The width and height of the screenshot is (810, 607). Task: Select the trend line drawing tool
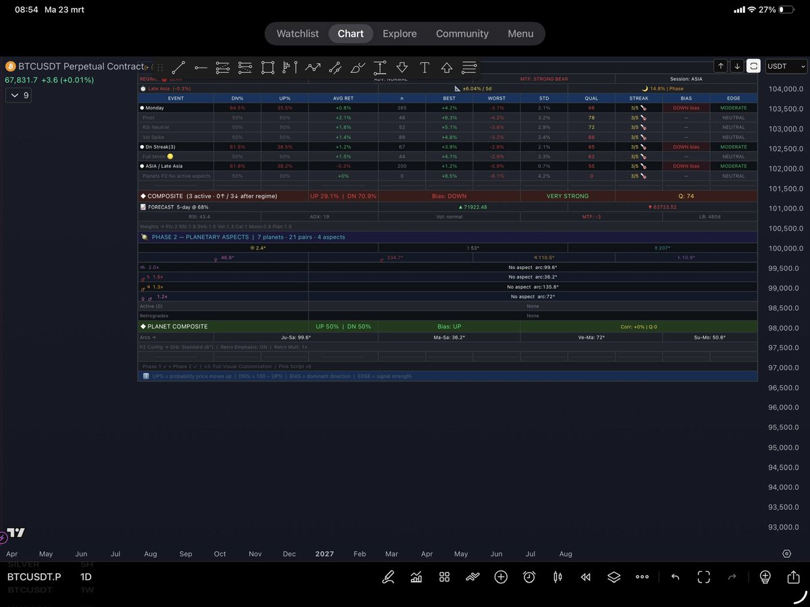point(178,67)
